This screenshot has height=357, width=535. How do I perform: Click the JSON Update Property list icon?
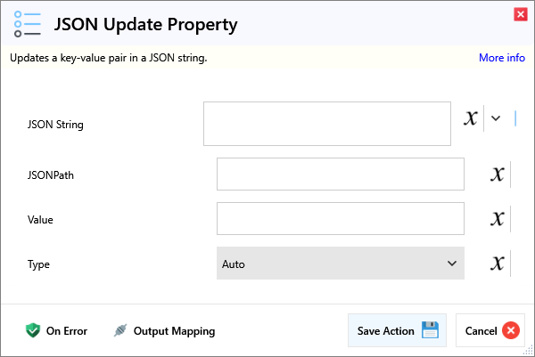coord(27,24)
